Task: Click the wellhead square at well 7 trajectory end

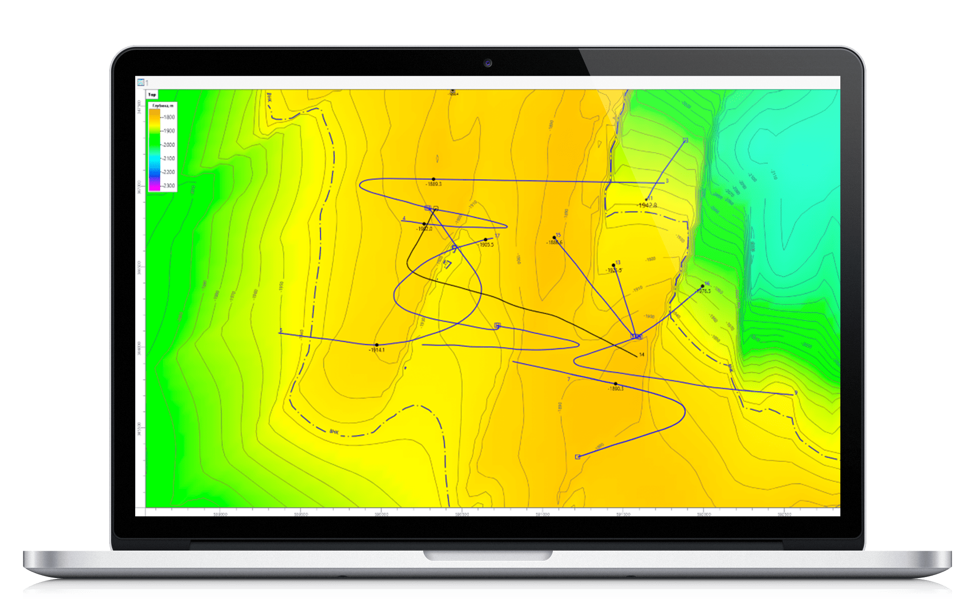Action: (577, 457)
